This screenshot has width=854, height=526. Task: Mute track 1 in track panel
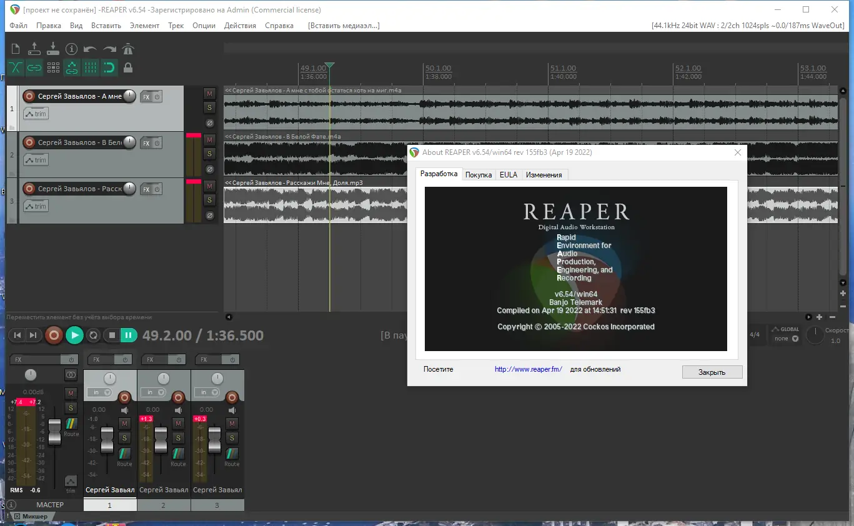coord(210,94)
